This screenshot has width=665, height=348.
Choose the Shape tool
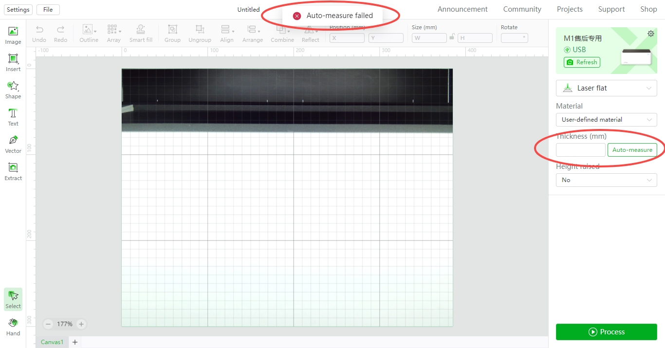point(13,90)
